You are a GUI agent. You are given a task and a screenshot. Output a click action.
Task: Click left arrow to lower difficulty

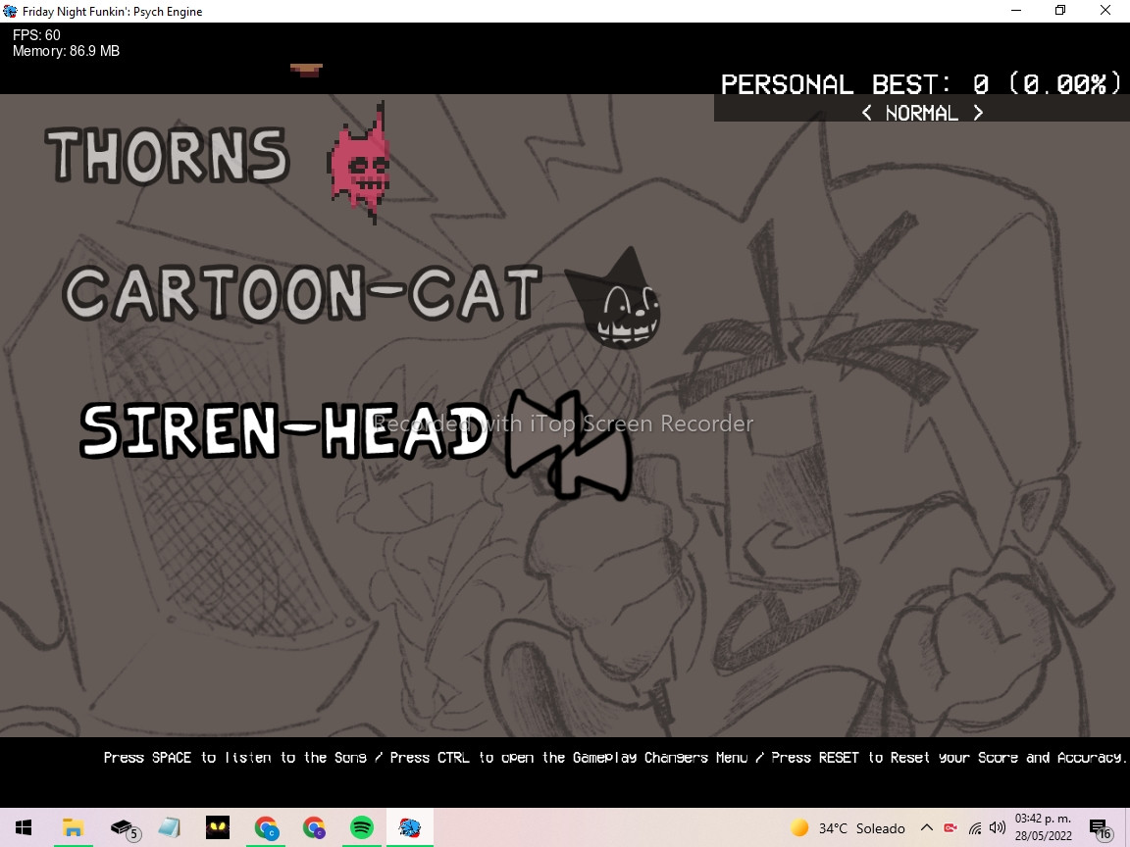(x=867, y=113)
